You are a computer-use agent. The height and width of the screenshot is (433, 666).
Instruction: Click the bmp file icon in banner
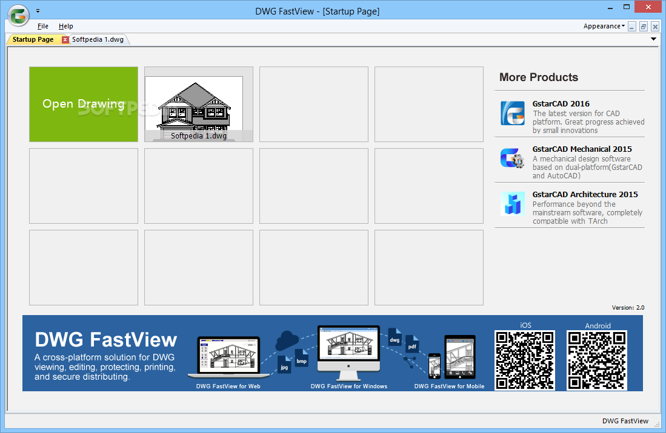pos(302,359)
